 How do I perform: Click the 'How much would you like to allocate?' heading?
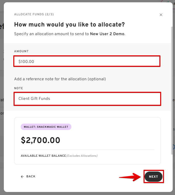click(x=69, y=25)
